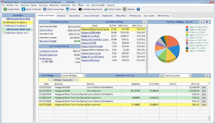Check the IAM Demo Portfolio 2 checkbox

(x=4, y=26)
